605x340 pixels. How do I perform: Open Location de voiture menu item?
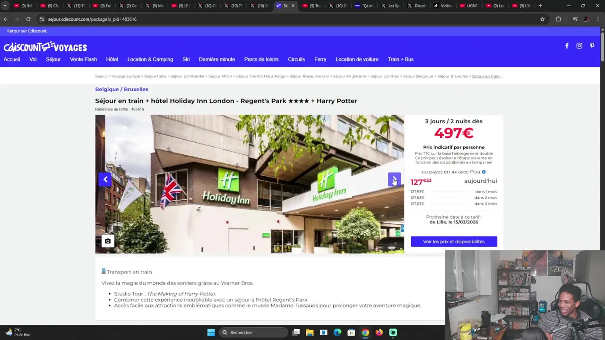point(357,59)
